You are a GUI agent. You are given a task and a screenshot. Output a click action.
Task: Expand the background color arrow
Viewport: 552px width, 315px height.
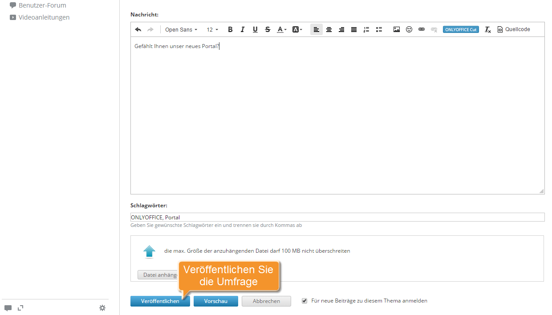pos(301,30)
